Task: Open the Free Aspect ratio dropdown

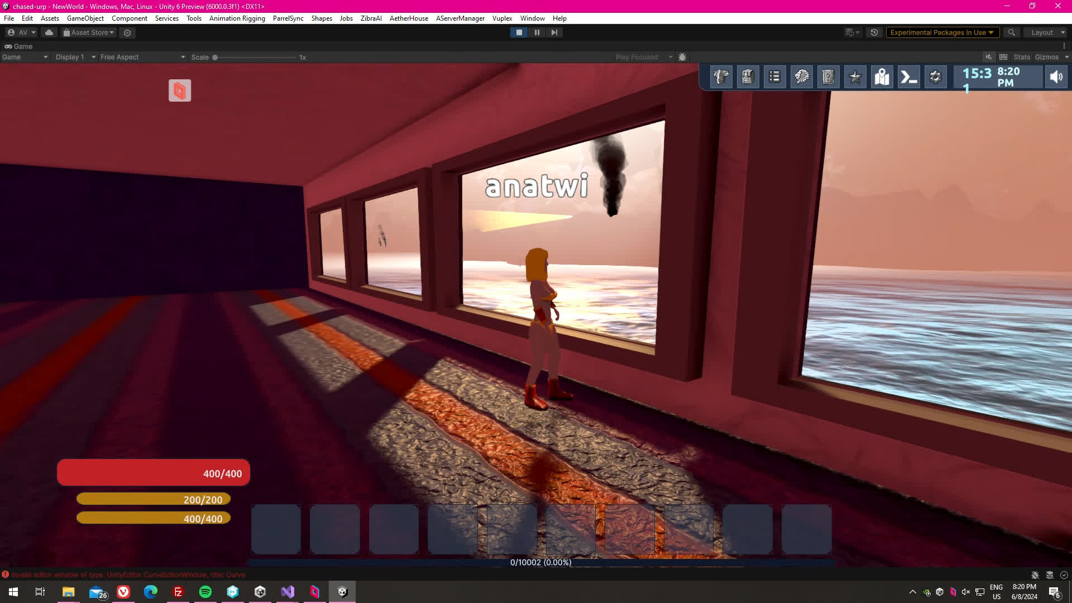Action: (x=142, y=57)
